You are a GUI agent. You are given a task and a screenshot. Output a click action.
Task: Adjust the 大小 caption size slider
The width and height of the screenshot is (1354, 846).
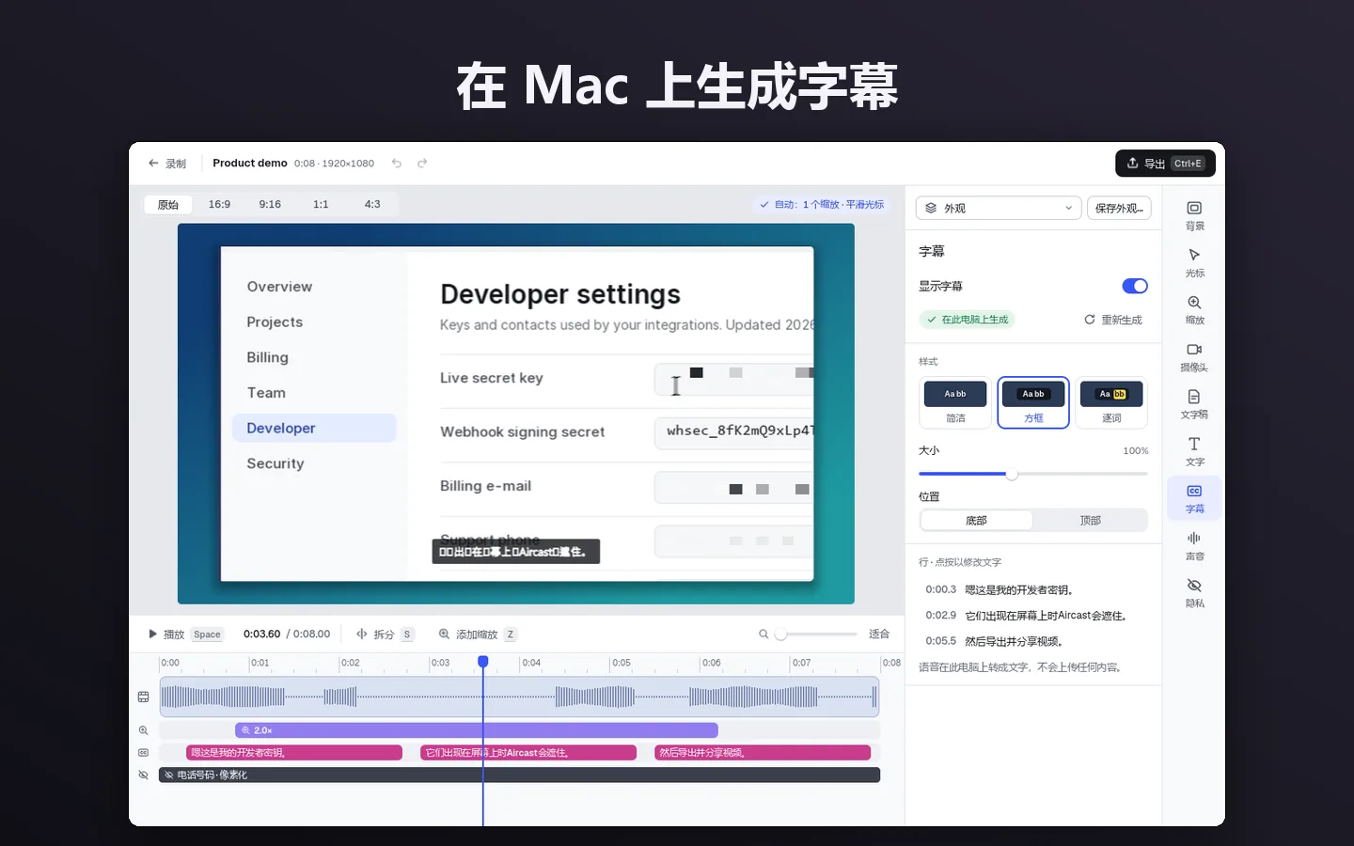click(1032, 474)
